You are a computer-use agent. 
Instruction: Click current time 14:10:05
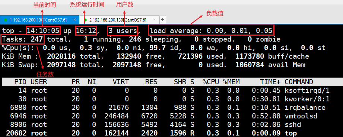tap(43, 30)
